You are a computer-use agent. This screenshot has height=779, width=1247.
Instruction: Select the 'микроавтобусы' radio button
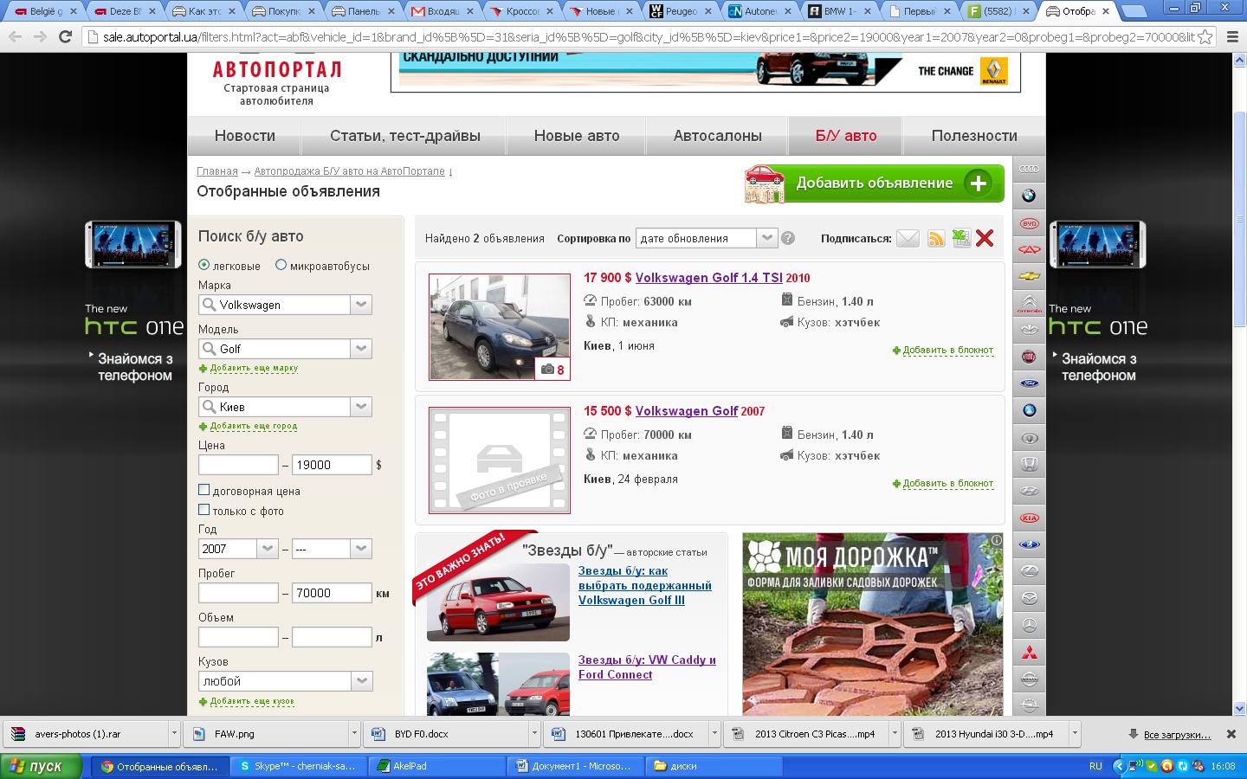tap(281, 265)
